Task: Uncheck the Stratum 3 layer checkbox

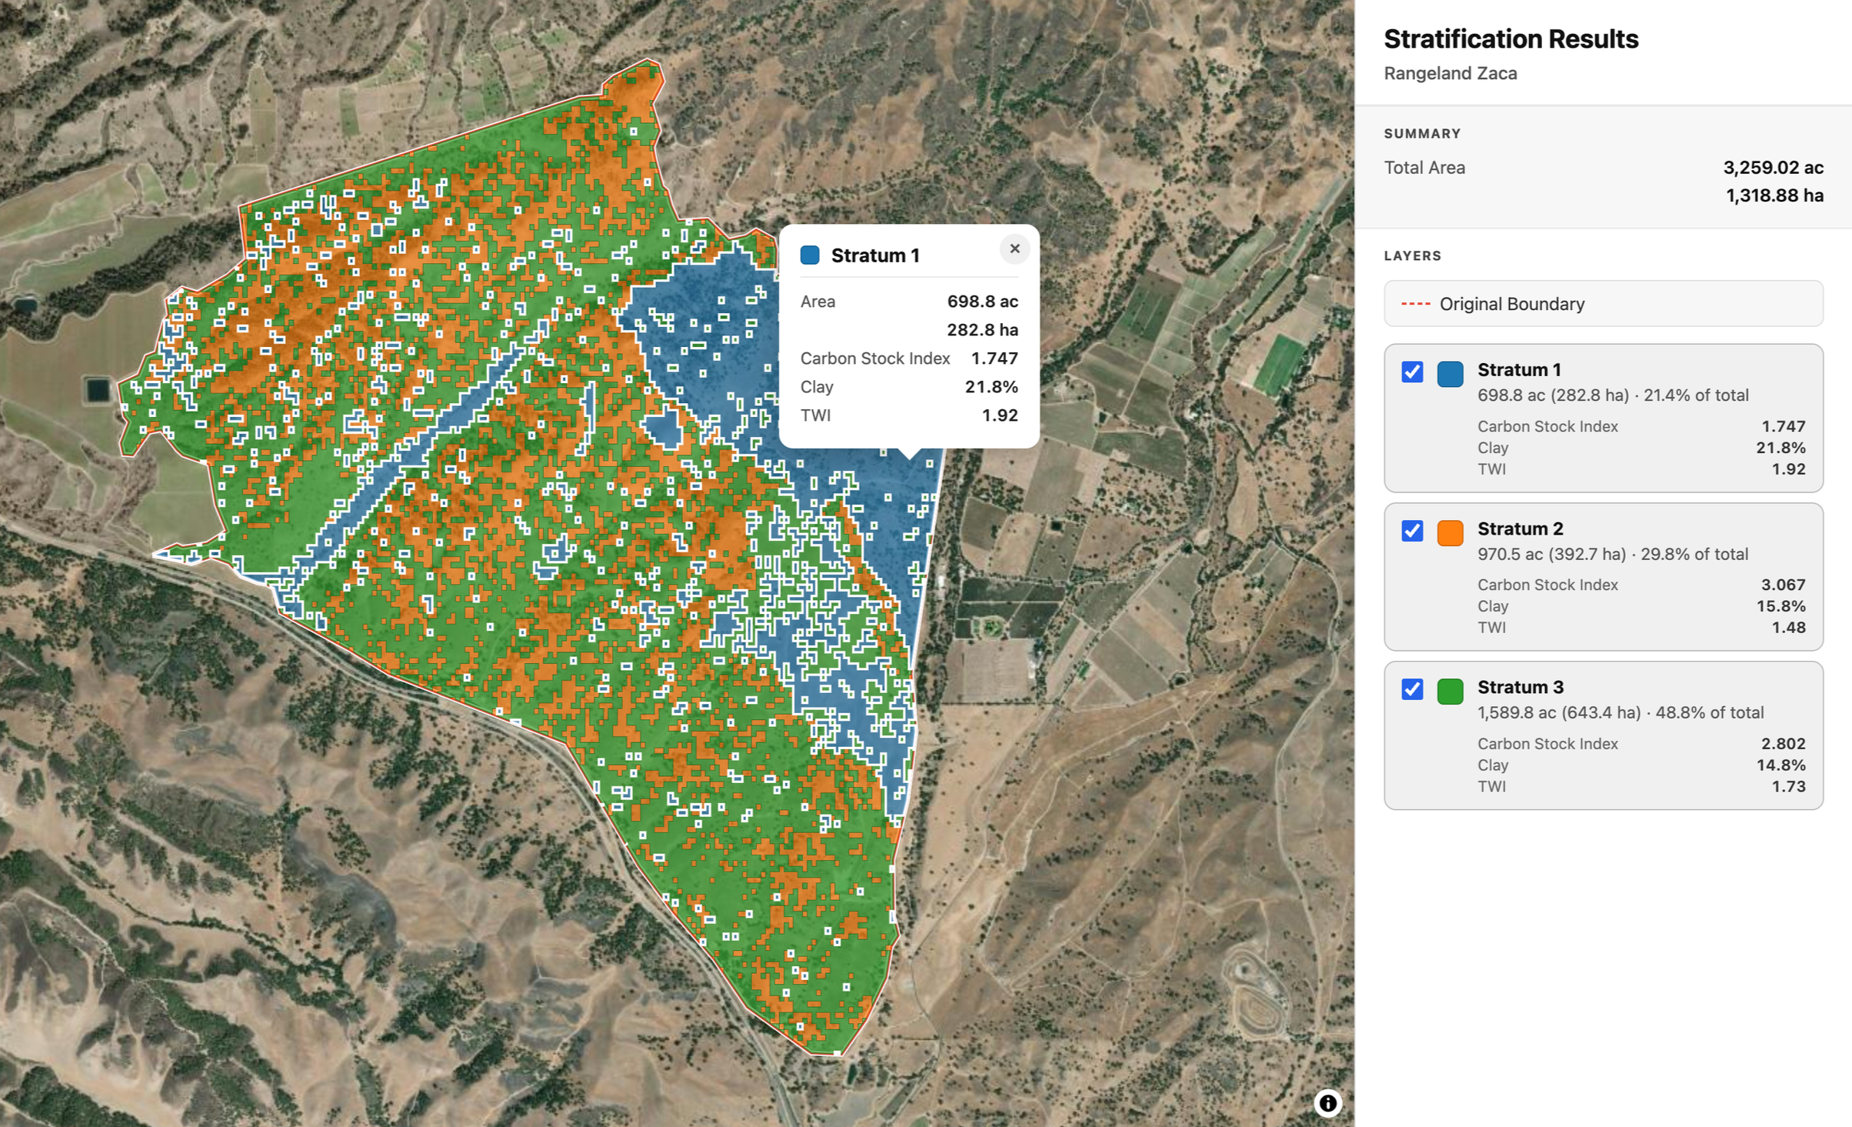Action: pos(1412,689)
